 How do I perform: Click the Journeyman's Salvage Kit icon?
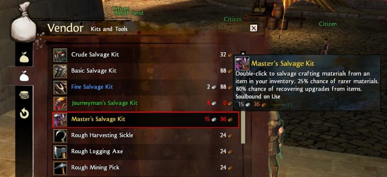click(x=60, y=104)
